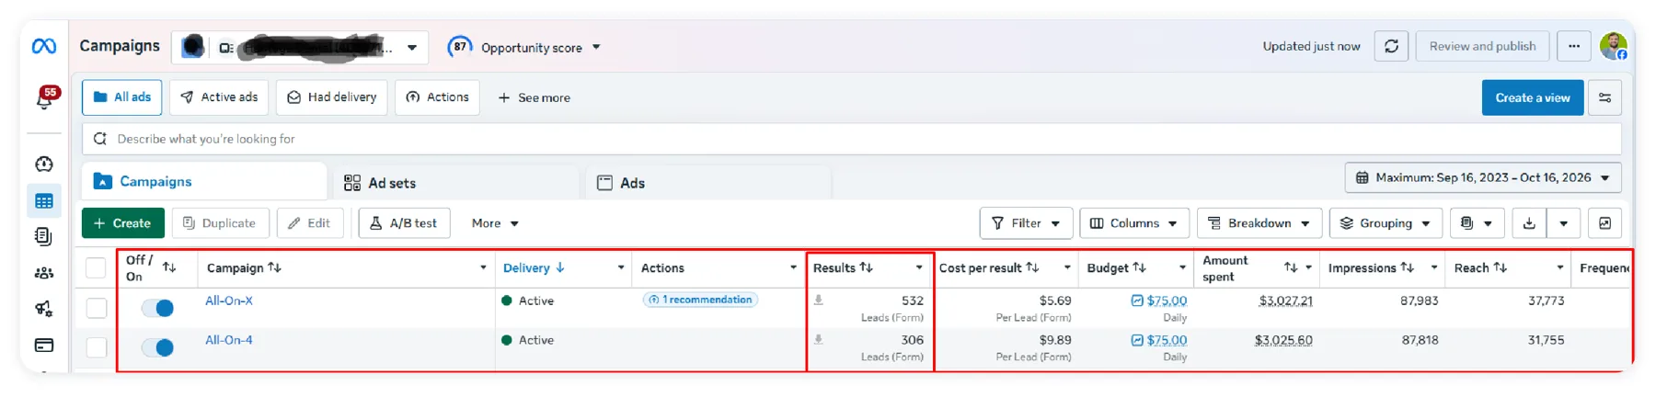
Task: Expand the Opportunity score dropdown
Action: pos(596,47)
